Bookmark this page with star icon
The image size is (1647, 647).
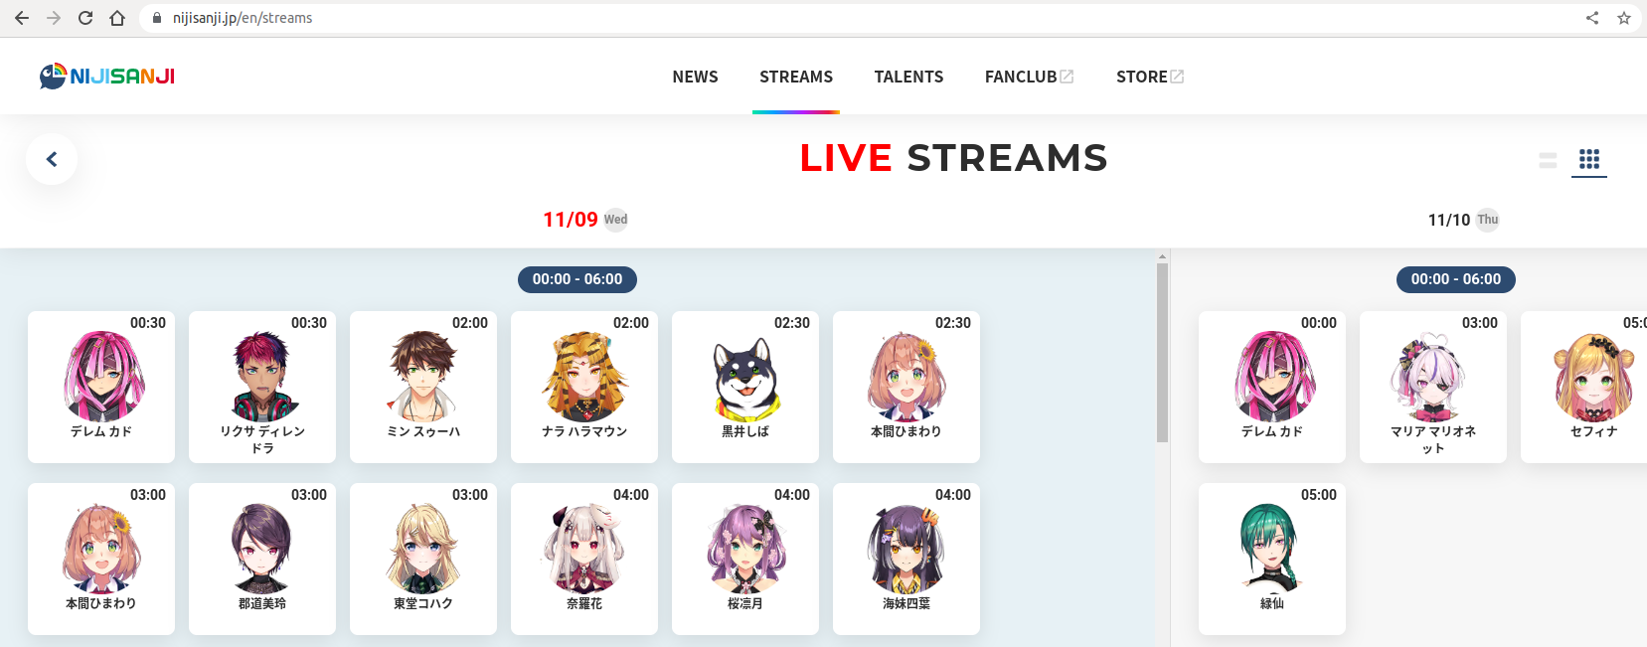(x=1624, y=18)
